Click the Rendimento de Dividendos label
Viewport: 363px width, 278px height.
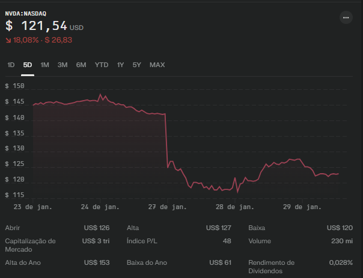272,267
